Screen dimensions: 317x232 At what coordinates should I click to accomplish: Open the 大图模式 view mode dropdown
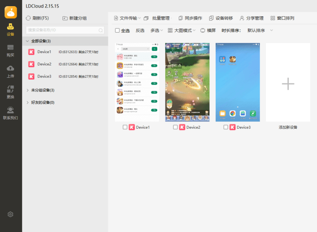coord(182,30)
